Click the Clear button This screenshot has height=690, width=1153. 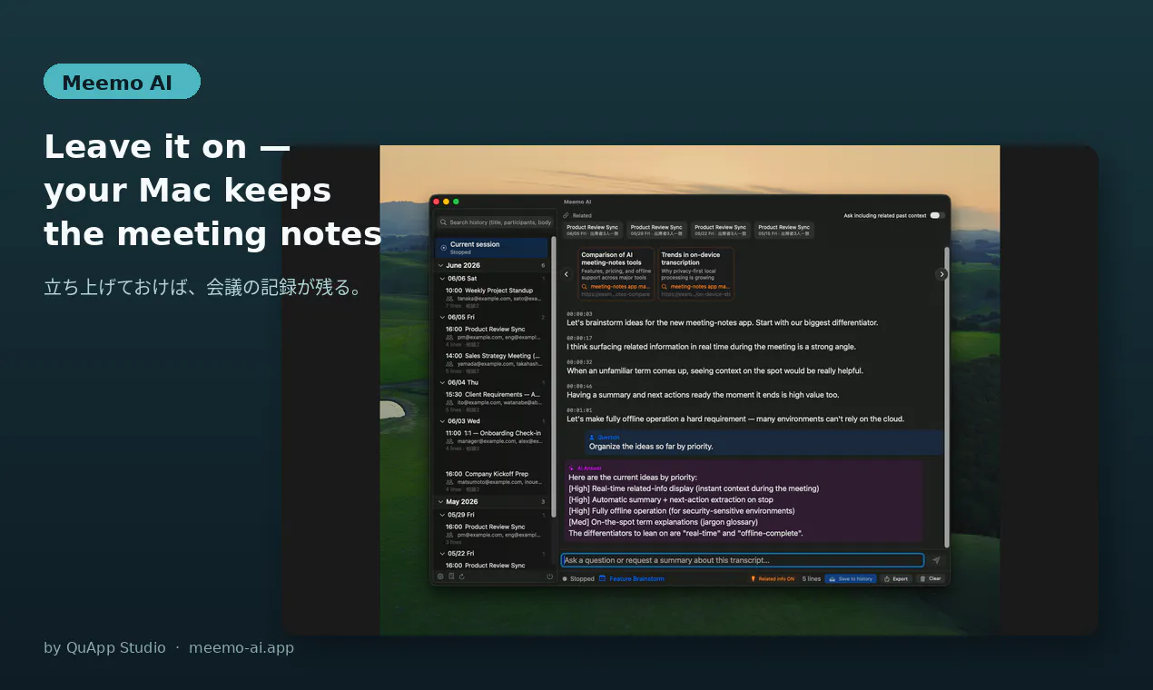(931, 578)
